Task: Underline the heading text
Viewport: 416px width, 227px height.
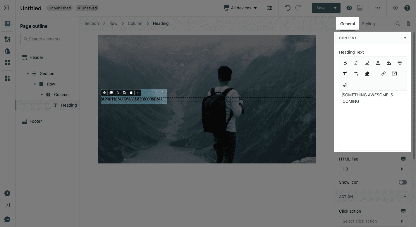Action: [367, 62]
